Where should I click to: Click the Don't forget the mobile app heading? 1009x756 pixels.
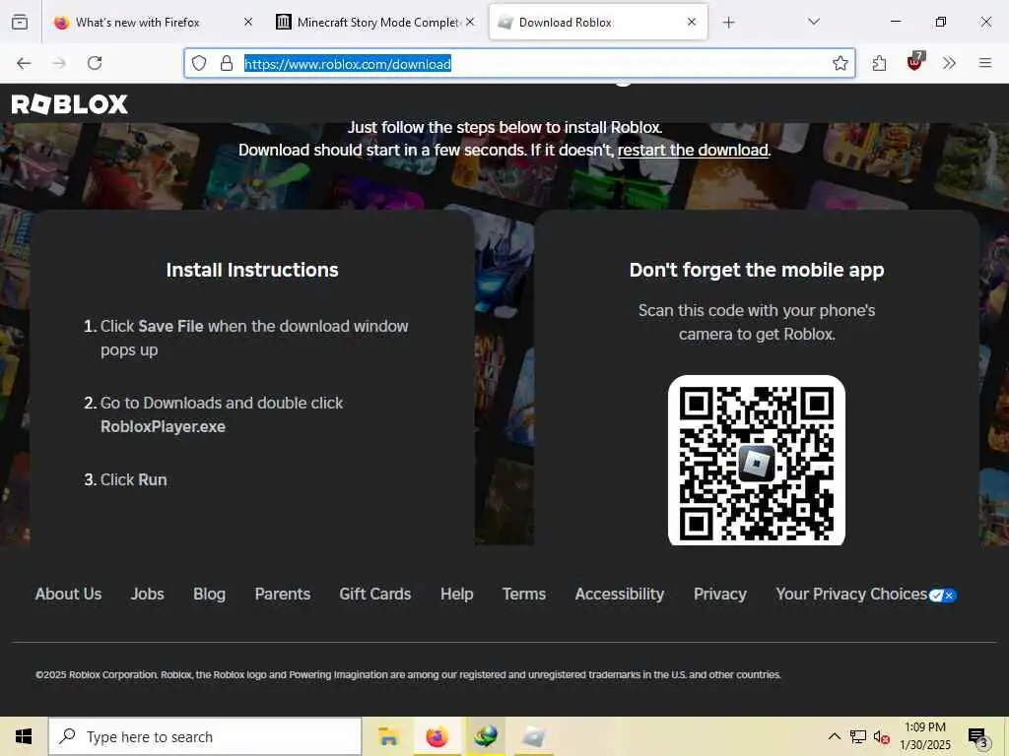(x=757, y=270)
